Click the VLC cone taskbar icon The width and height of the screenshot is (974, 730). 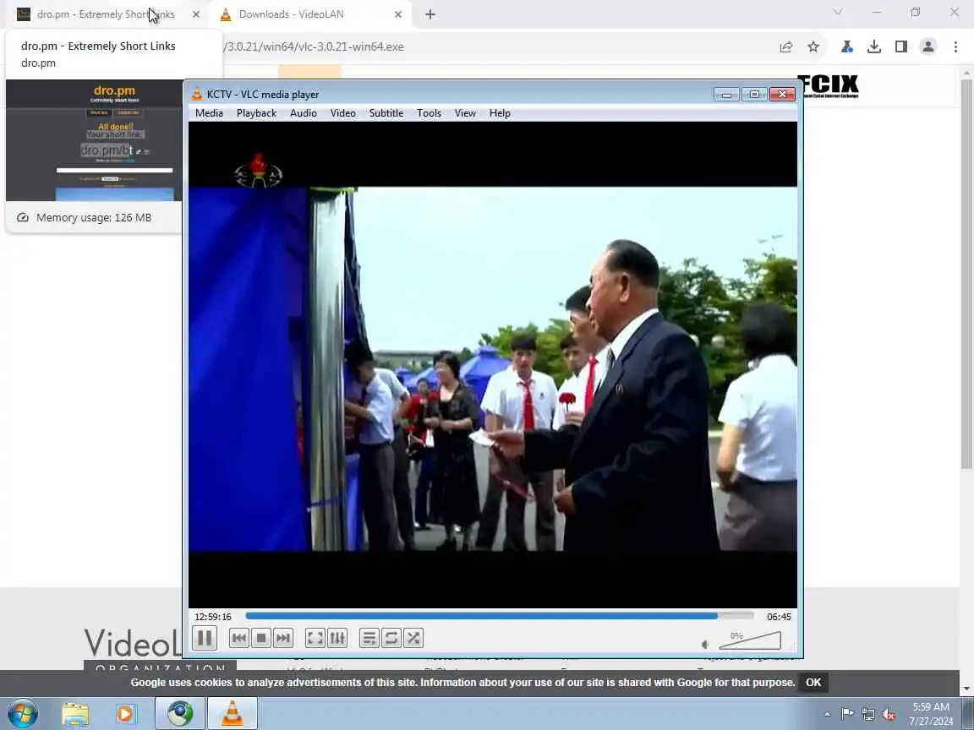point(232,714)
